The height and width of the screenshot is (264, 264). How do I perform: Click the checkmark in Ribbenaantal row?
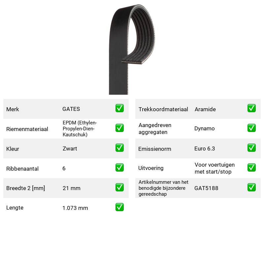point(119,168)
